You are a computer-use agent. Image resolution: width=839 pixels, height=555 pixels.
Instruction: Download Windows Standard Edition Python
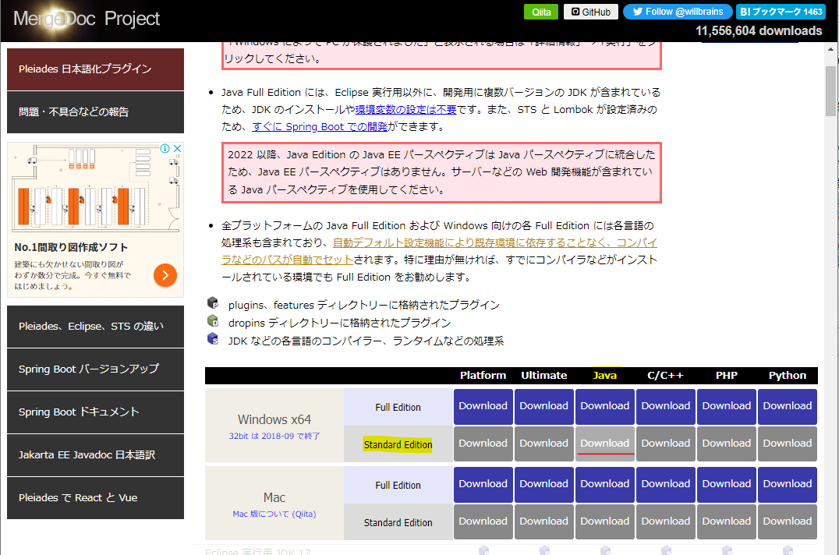click(788, 444)
